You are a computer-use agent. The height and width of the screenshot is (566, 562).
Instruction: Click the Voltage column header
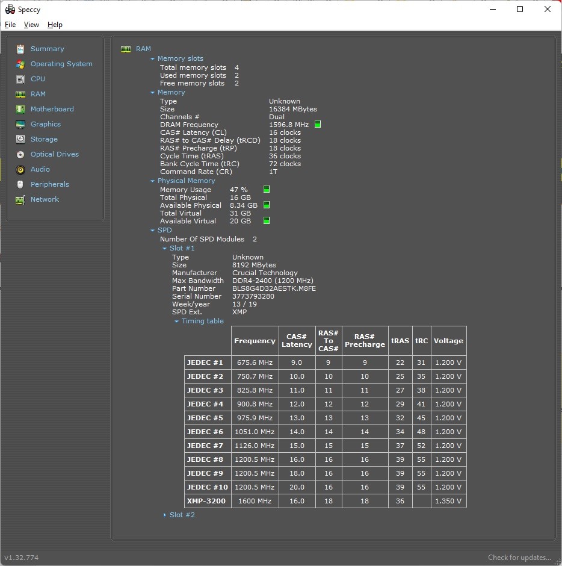[448, 341]
